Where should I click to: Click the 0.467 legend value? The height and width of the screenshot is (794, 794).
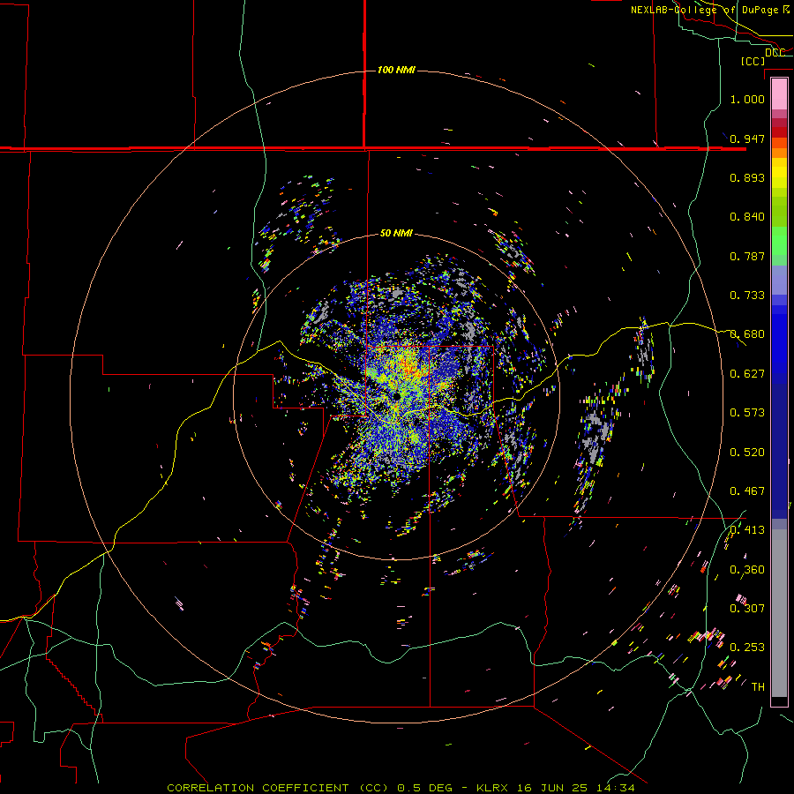click(747, 491)
